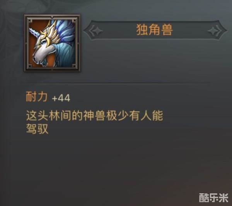Click the word 神兽 in the description
This screenshot has height=206, width=232.
point(94,116)
